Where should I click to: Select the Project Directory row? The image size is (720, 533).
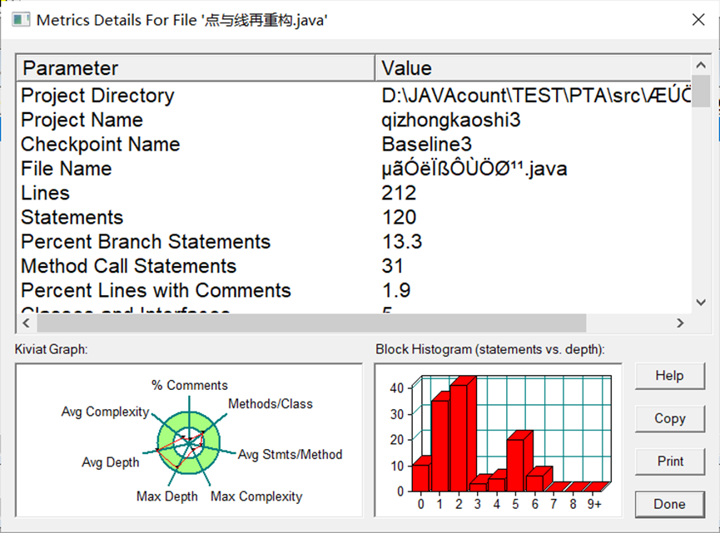(x=354, y=96)
